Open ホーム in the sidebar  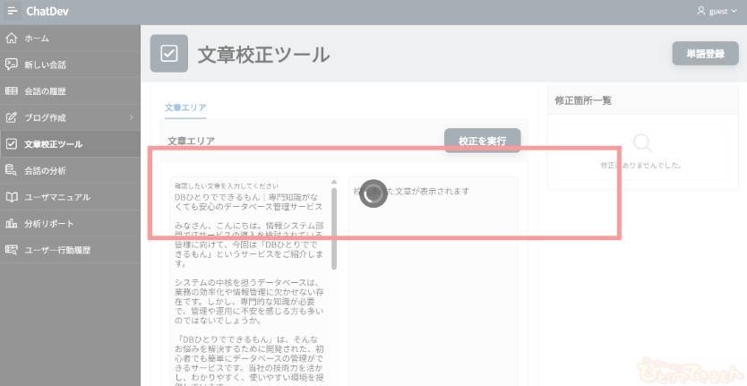[x=38, y=39]
